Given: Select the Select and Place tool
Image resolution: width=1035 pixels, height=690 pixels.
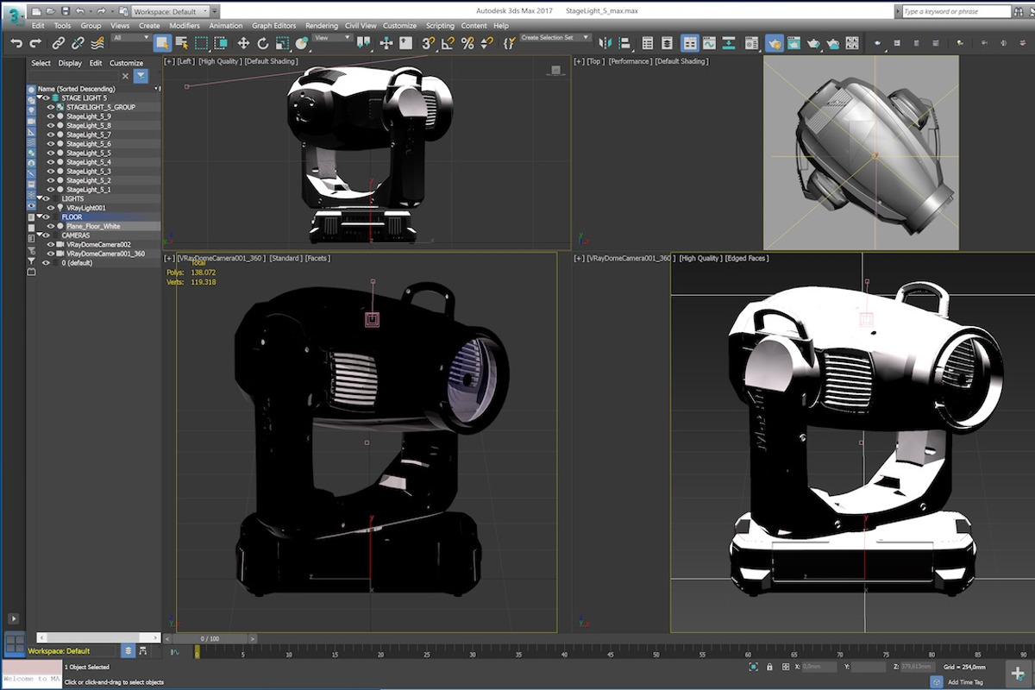Looking at the screenshot, I should 301,43.
